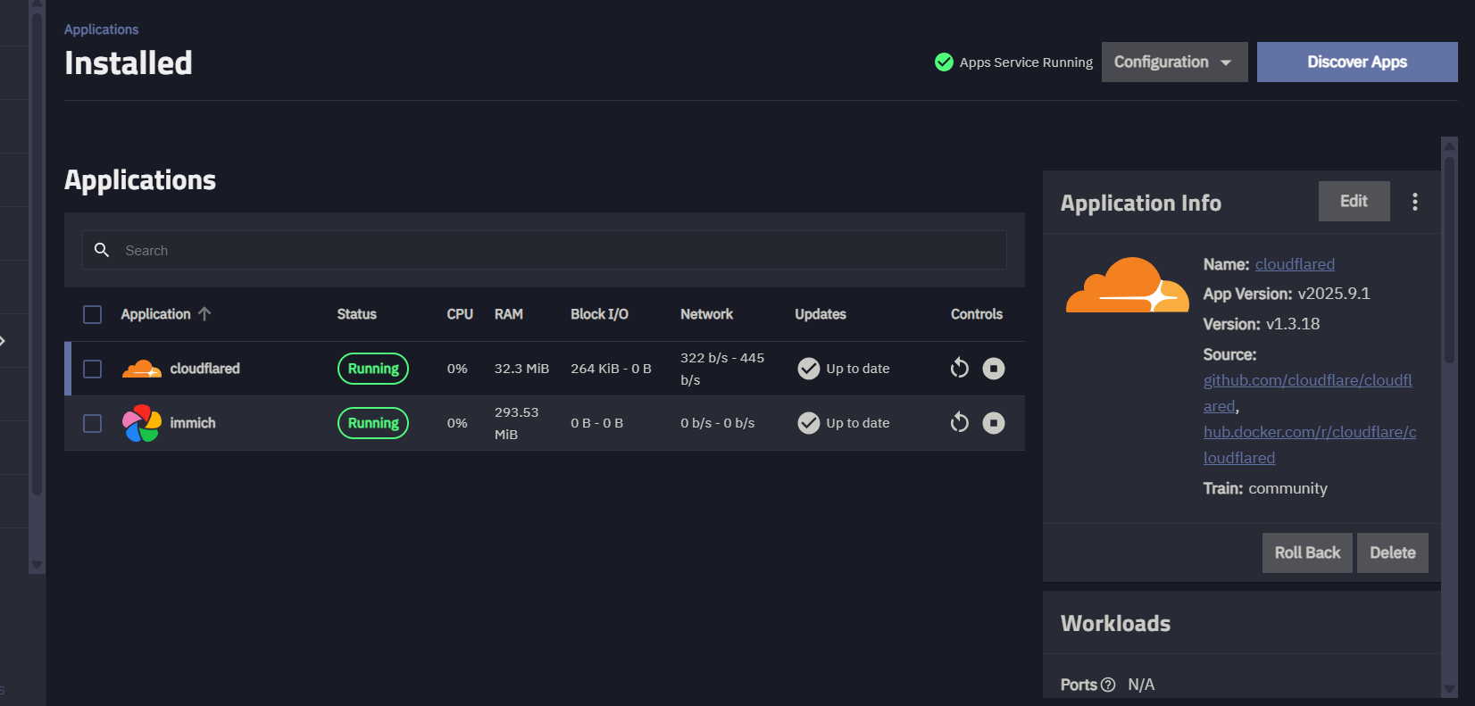The width and height of the screenshot is (1475, 706).
Task: Click the cloudflared Block I/O 264 KiB value
Action: pos(611,369)
